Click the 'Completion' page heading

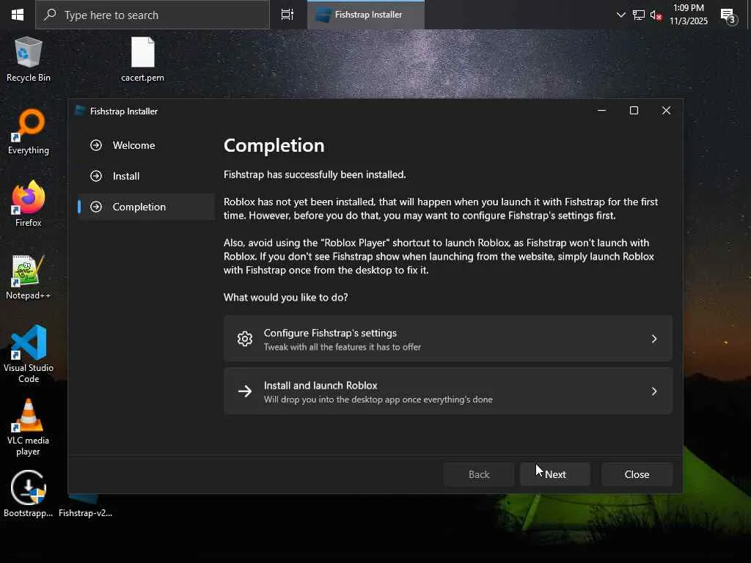click(x=274, y=146)
